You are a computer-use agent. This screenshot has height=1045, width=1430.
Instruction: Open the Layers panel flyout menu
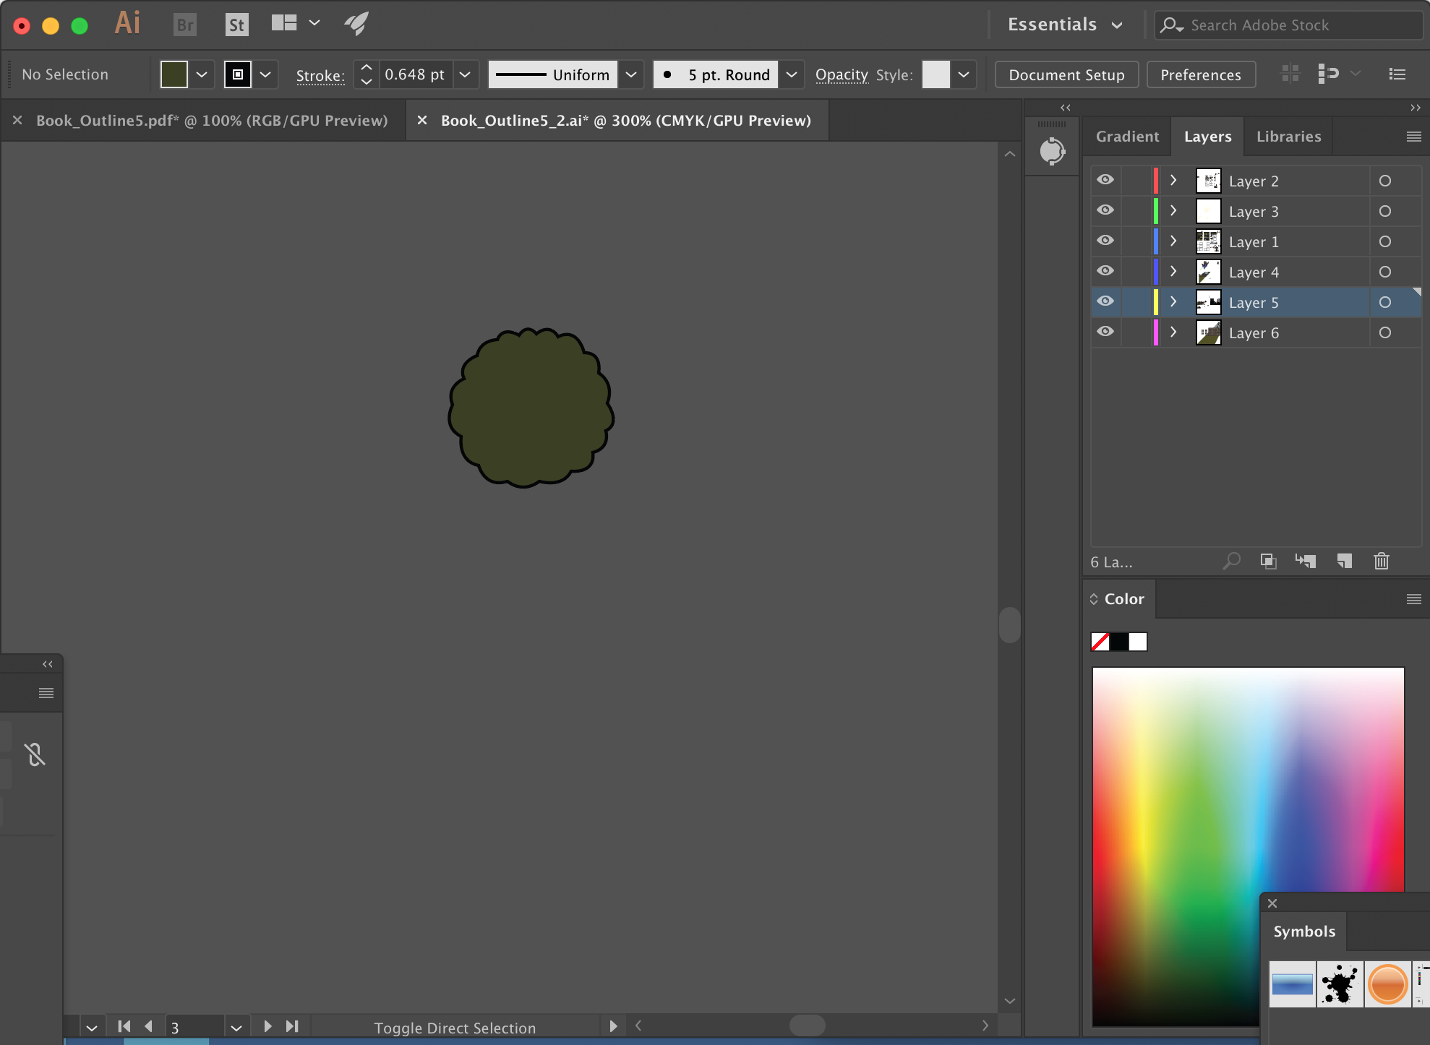(x=1414, y=137)
